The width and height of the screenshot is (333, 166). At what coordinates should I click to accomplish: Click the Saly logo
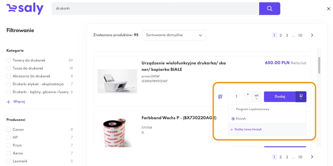pyautogui.click(x=25, y=9)
